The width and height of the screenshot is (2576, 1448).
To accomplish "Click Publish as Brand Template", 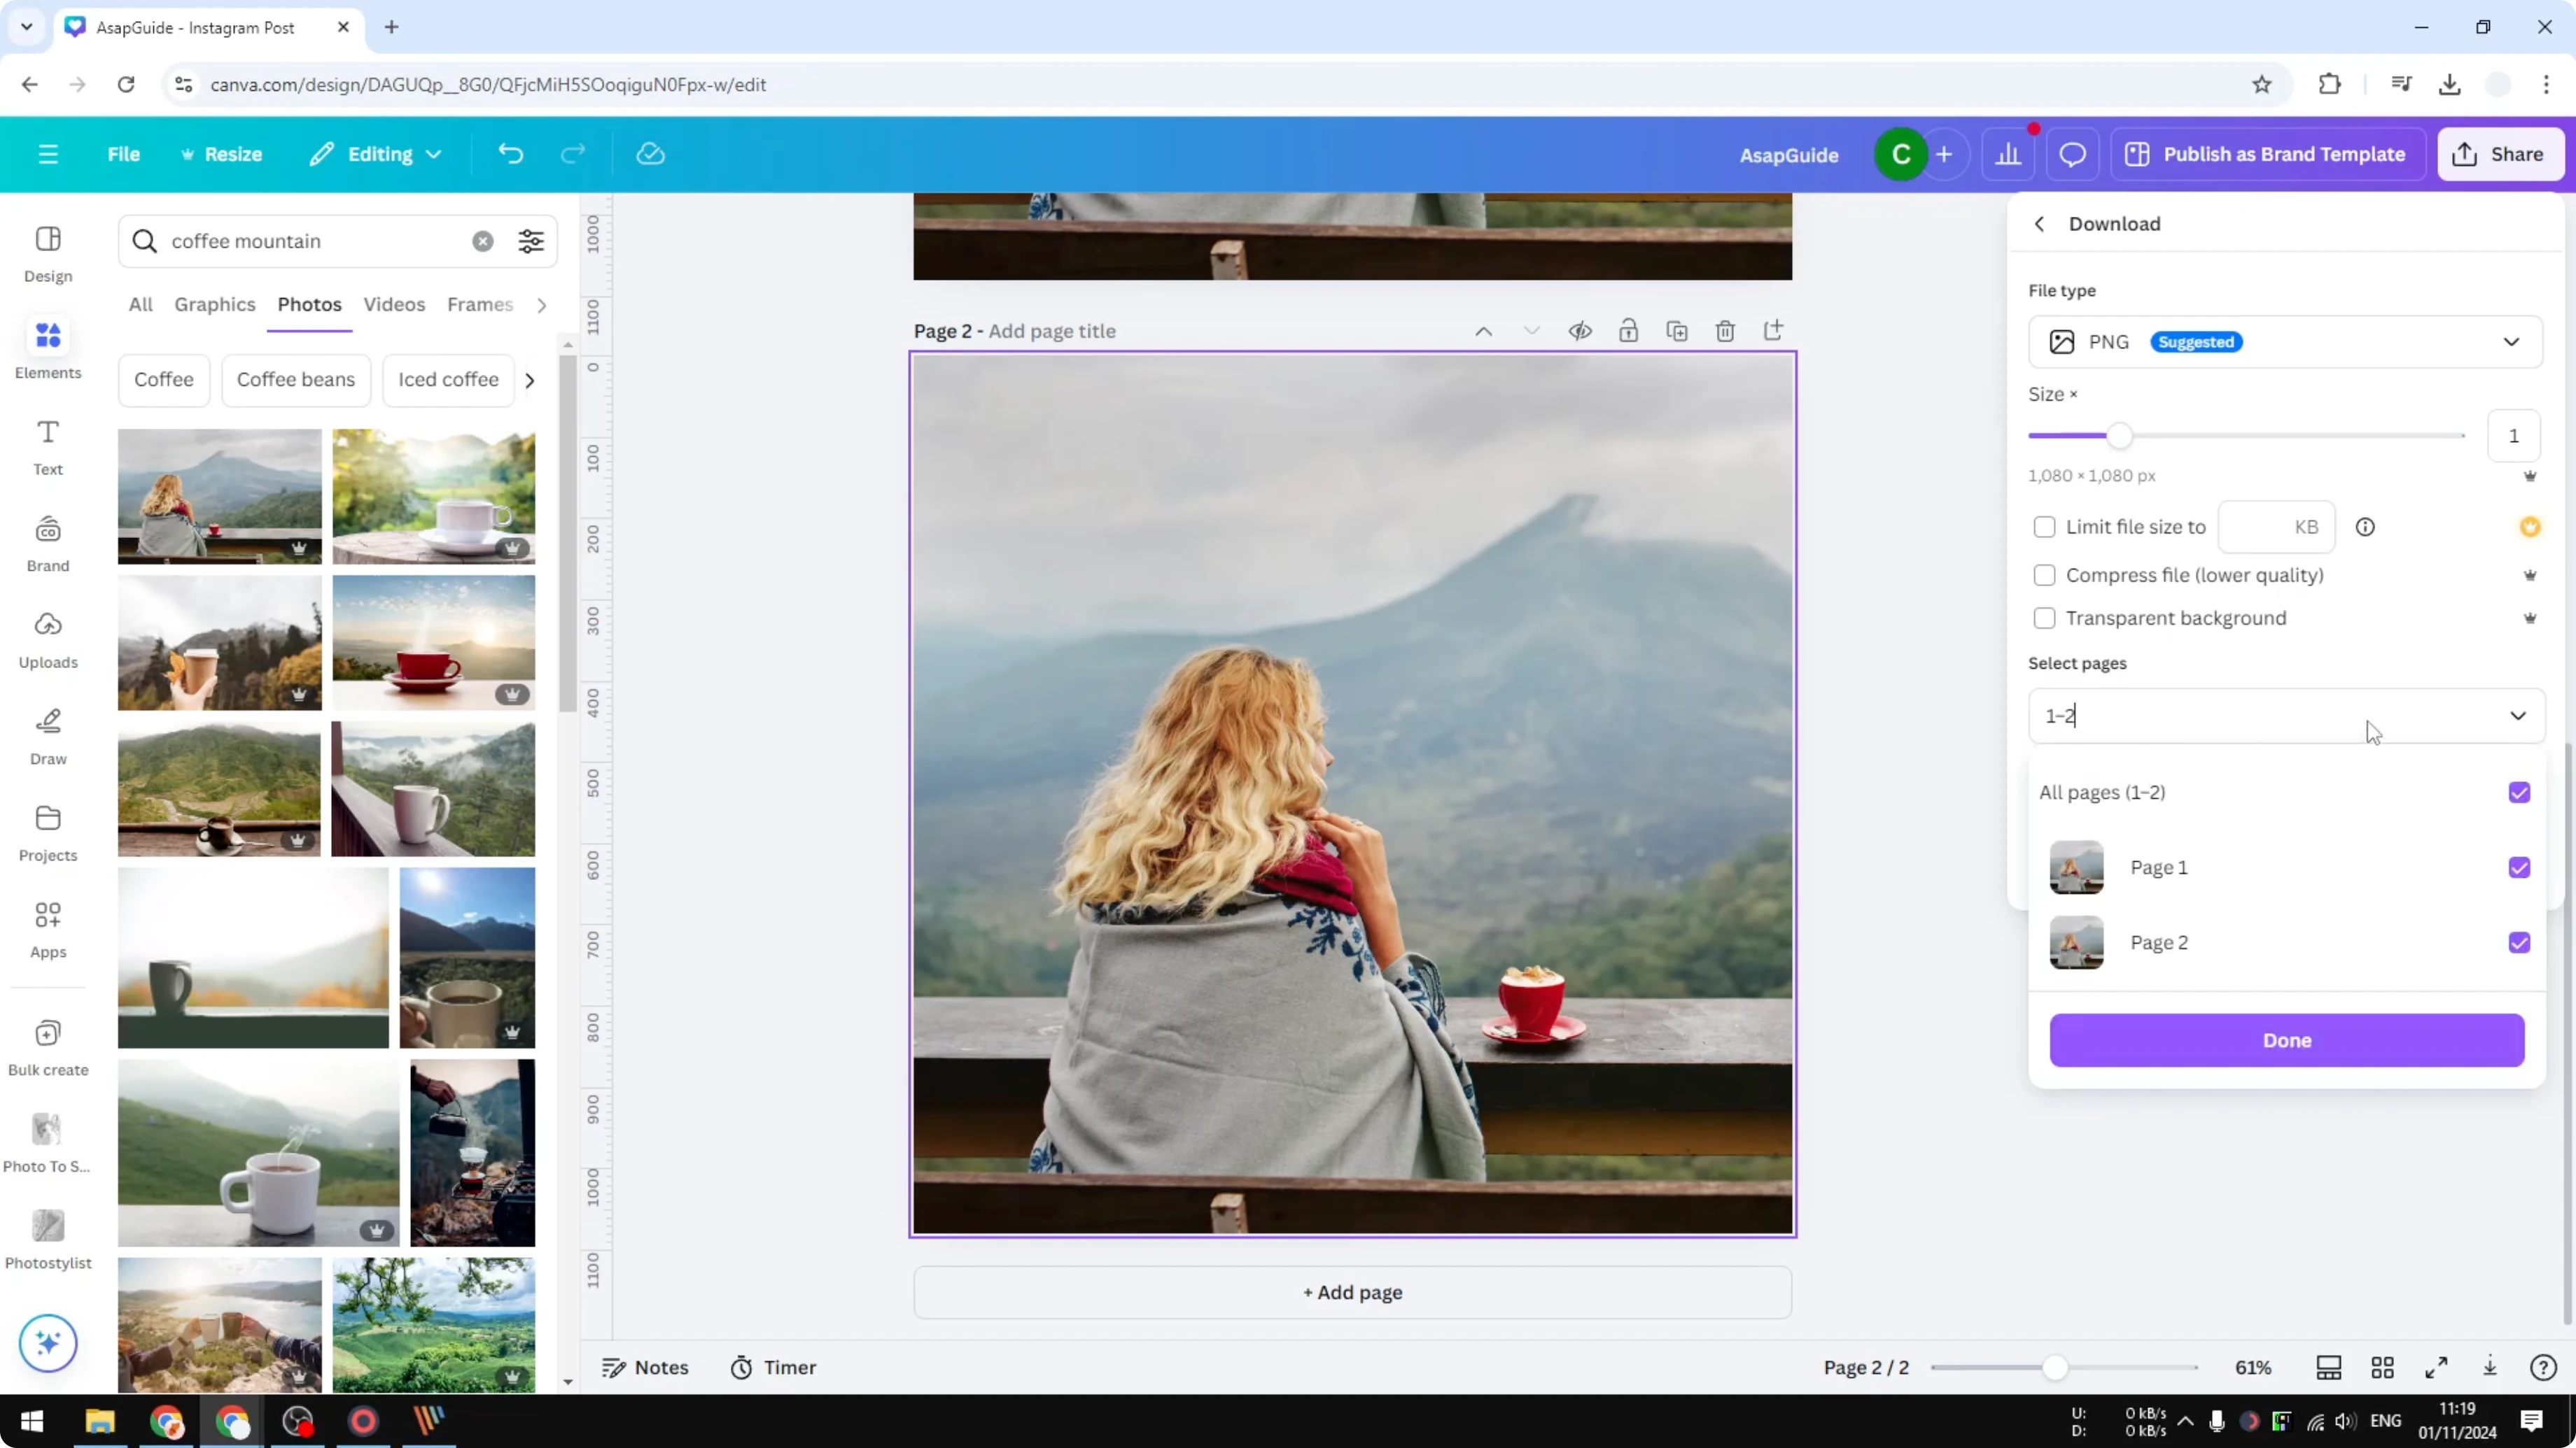I will pyautogui.click(x=2267, y=154).
